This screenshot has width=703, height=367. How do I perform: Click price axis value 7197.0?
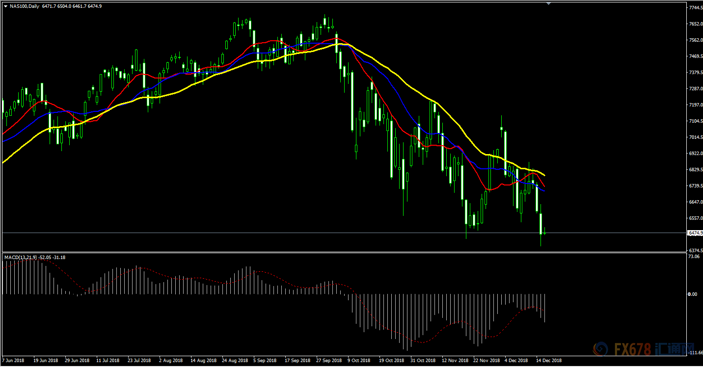click(x=695, y=105)
